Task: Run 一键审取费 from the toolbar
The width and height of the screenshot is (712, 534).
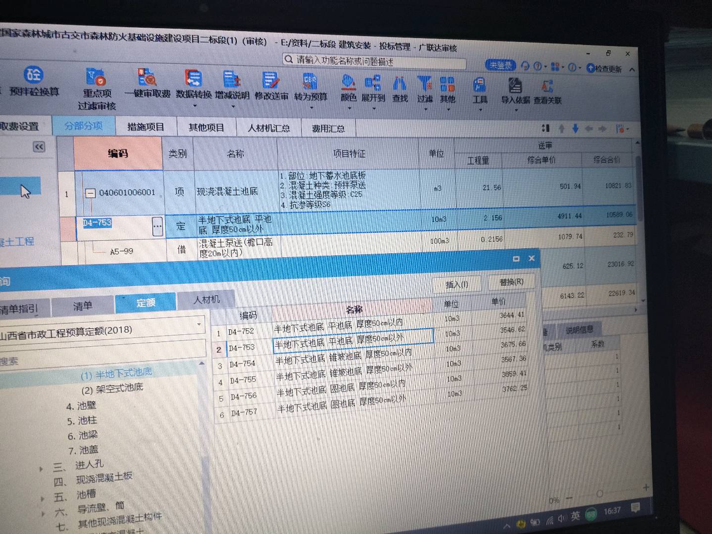Action: point(147,84)
